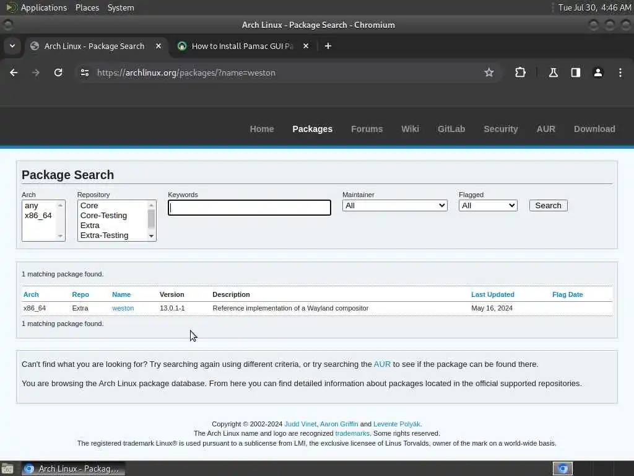Viewport: 634px width, 476px height.
Task: Bookmark this page with the star icon
Action: tap(489, 73)
